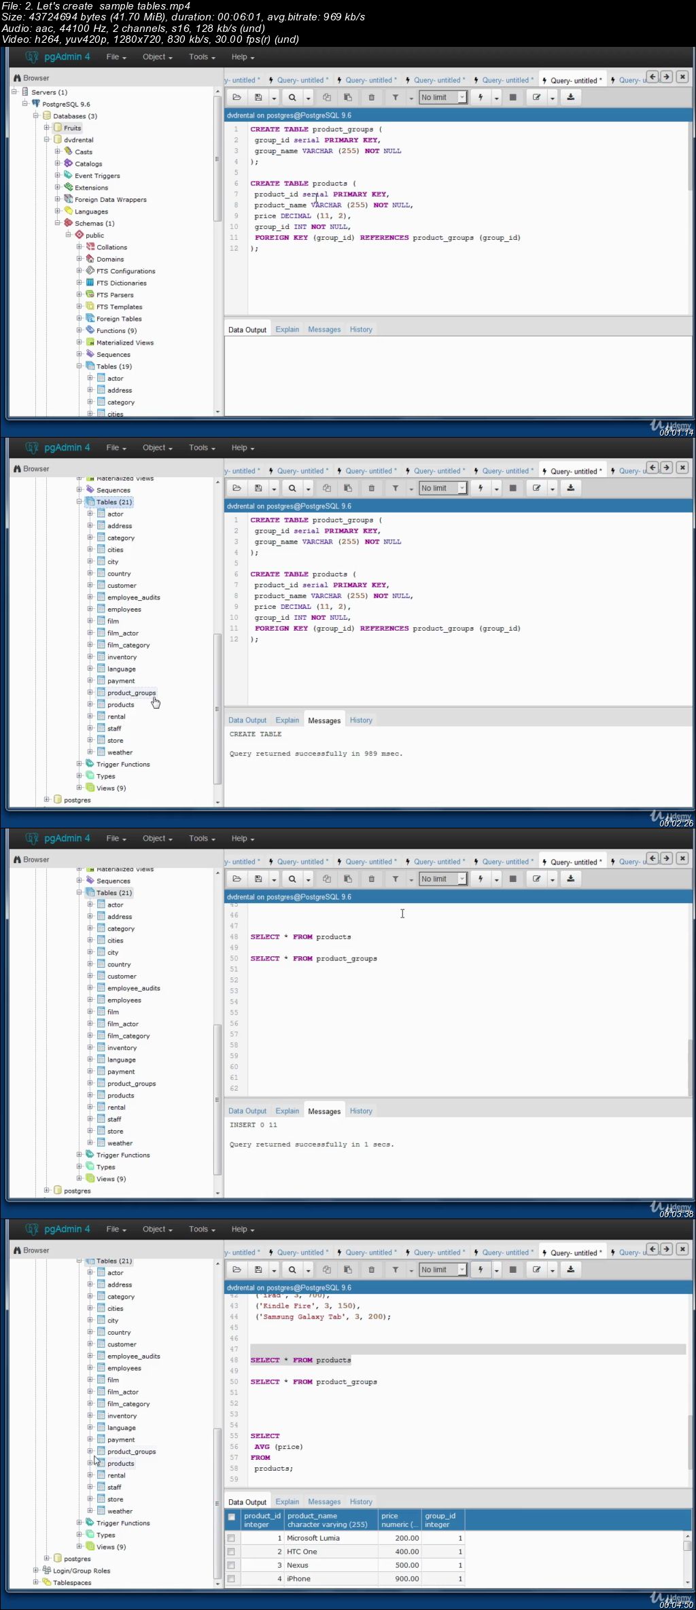Image resolution: width=696 pixels, height=1610 pixels.
Task: Tick checkbox for Microsoft Lumia row
Action: [231, 1538]
